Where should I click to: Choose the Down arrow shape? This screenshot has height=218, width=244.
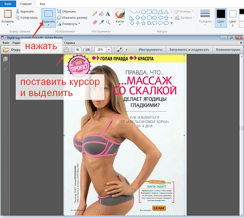pos(132,23)
